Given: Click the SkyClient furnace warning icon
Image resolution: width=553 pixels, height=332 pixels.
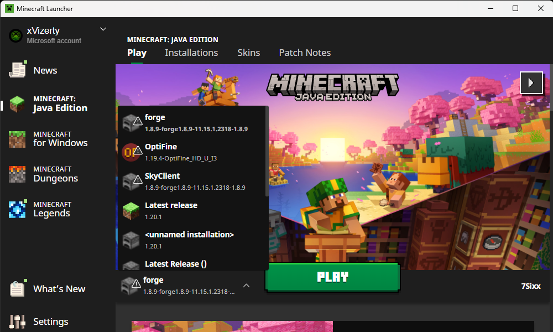Looking at the screenshot, I should (132, 181).
